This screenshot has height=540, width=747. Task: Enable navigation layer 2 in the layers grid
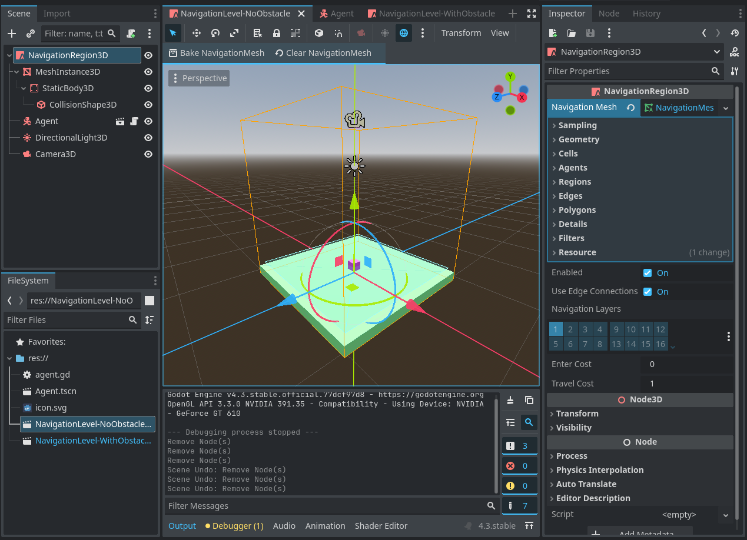[570, 329]
